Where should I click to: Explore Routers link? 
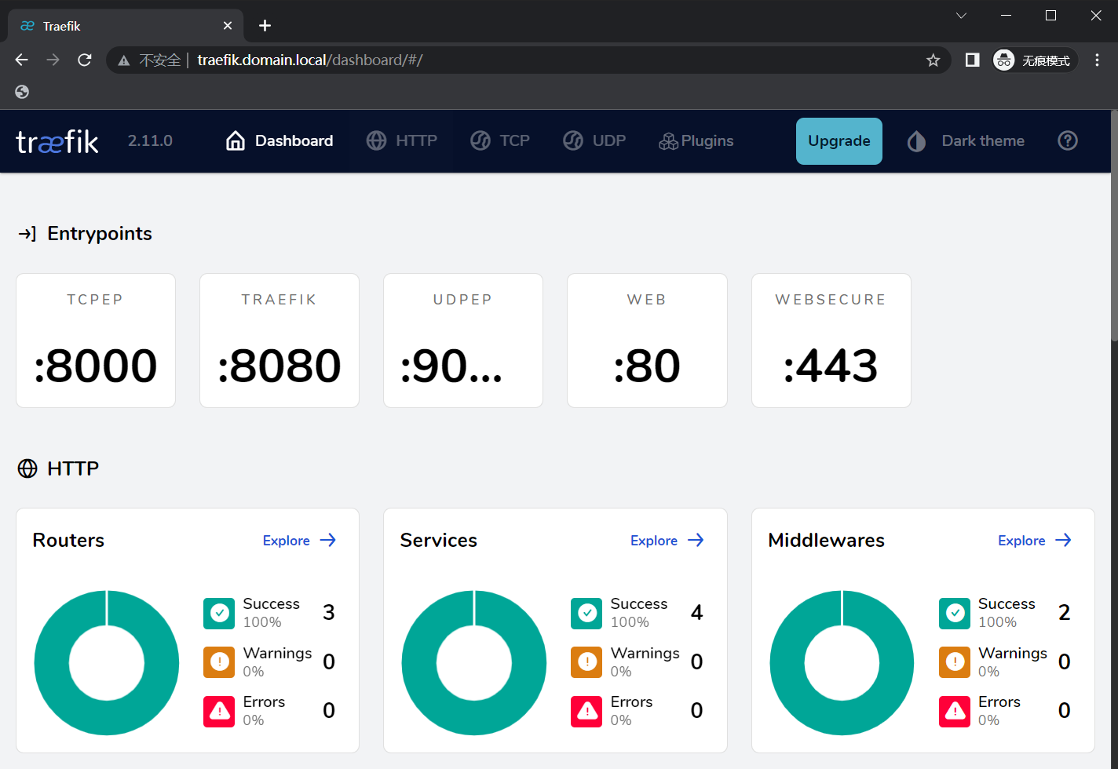pyautogui.click(x=286, y=541)
